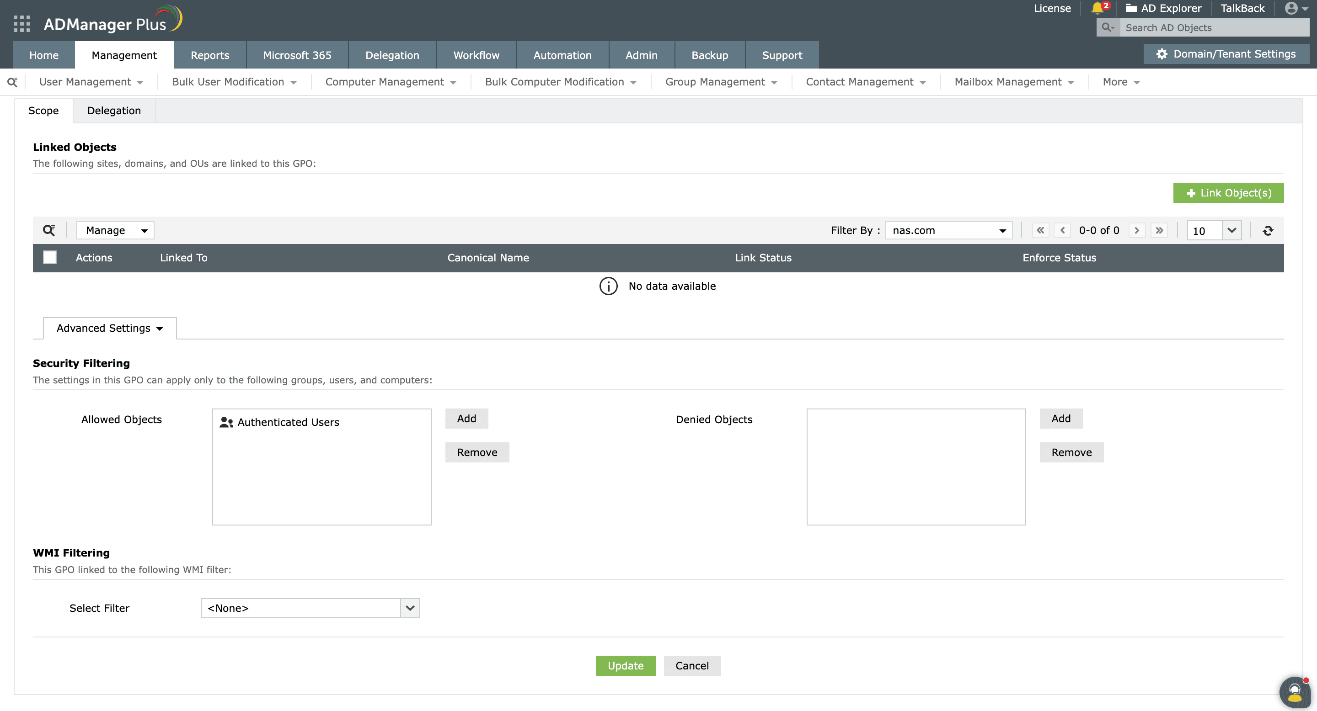This screenshot has height=711, width=1317.
Task: Expand the Manage dropdown
Action: pyautogui.click(x=115, y=230)
